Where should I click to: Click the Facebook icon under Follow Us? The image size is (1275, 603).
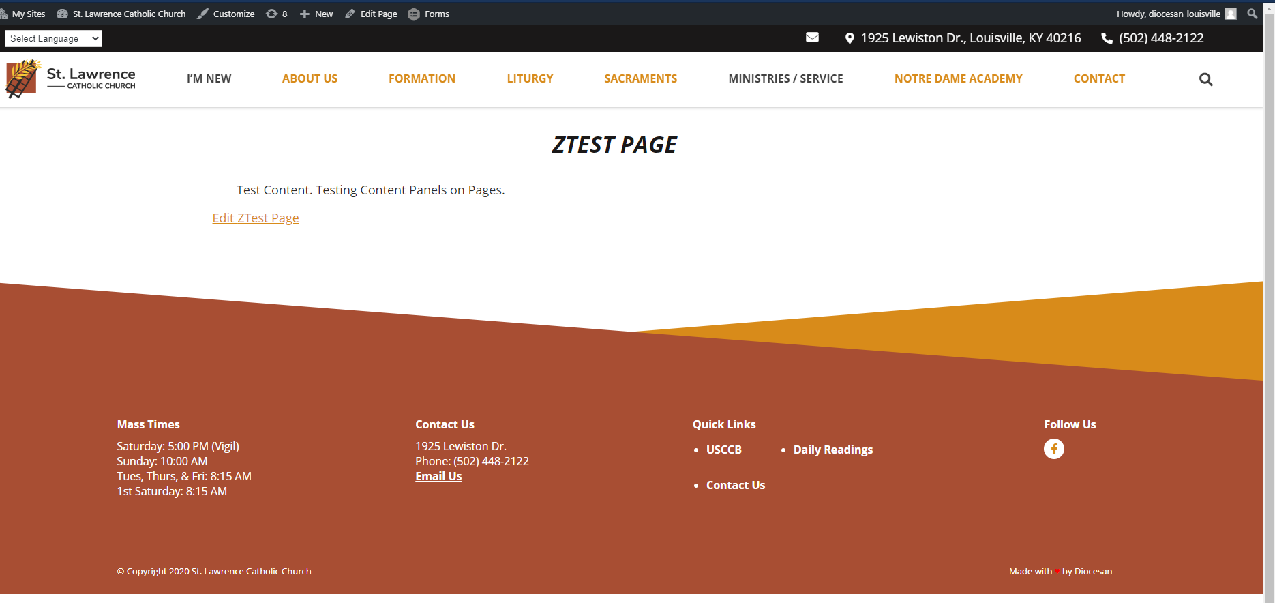[x=1053, y=449]
